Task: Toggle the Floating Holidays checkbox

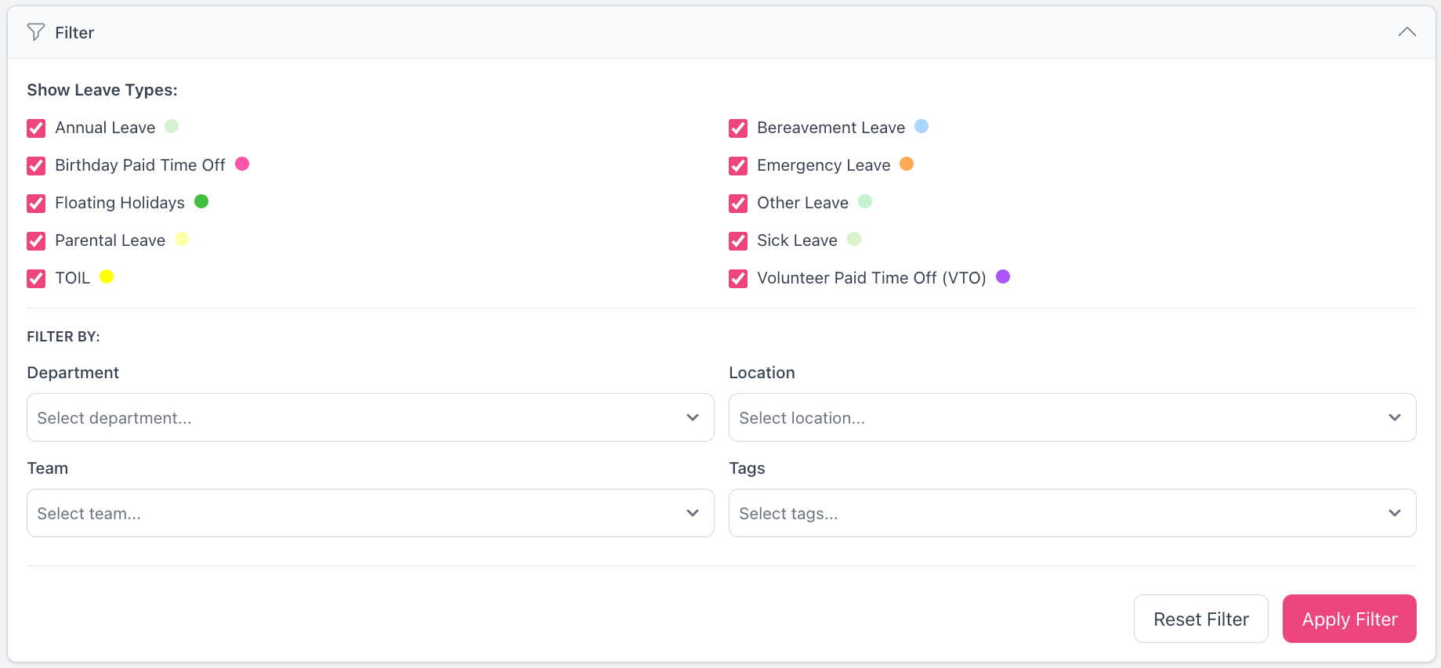Action: [x=36, y=203]
